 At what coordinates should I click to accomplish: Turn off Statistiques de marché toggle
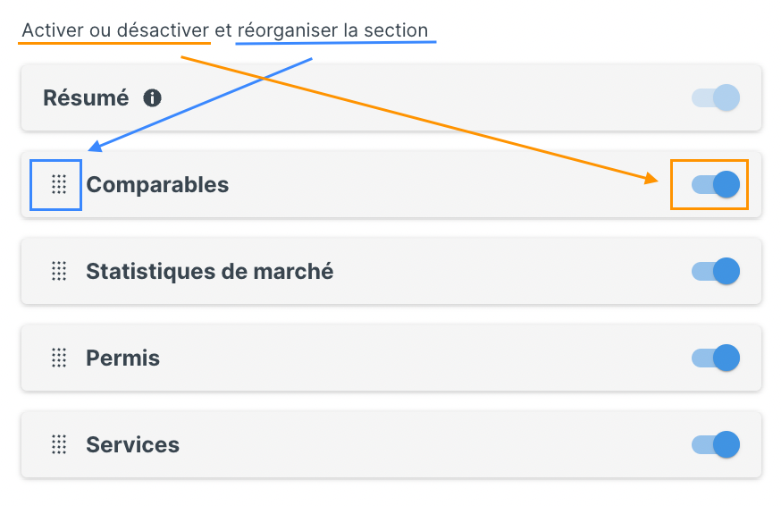(x=716, y=271)
